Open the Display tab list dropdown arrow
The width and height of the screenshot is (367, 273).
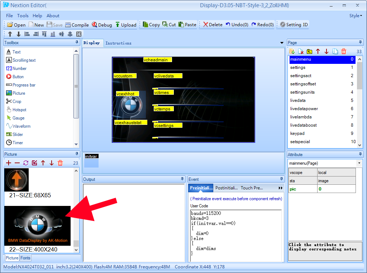(282, 43)
